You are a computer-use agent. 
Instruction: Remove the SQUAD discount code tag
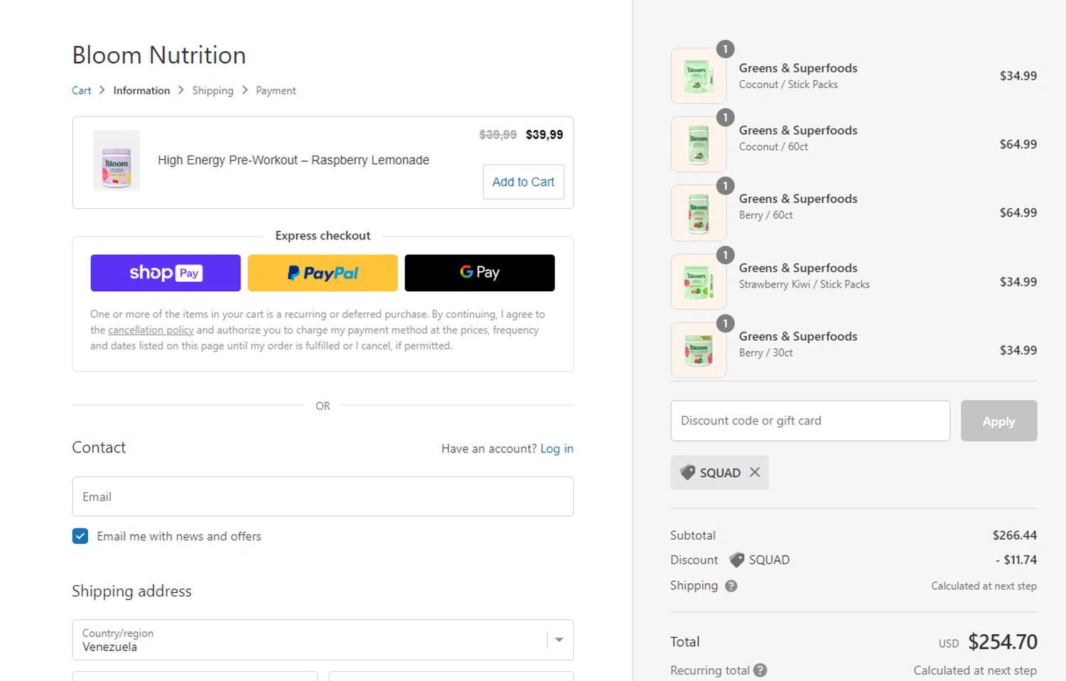(x=755, y=472)
